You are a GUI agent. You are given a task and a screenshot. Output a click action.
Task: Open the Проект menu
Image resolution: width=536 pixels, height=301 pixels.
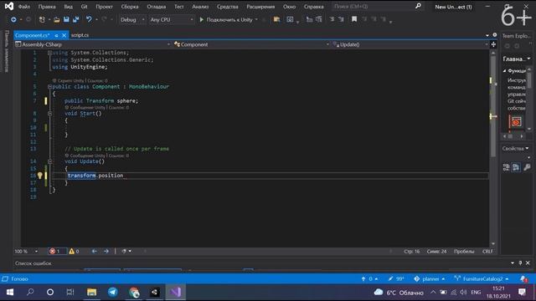(x=104, y=7)
